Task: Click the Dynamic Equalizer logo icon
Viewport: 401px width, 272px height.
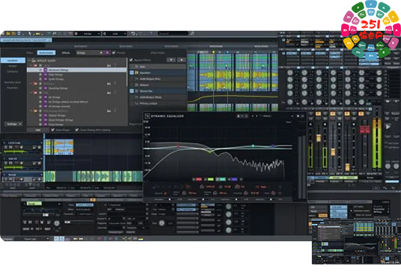Action: [148, 116]
